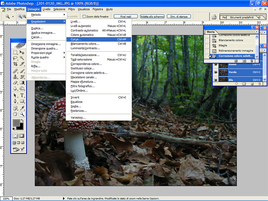Expand the Proporzioni pixel submenu arrow

click(64, 53)
